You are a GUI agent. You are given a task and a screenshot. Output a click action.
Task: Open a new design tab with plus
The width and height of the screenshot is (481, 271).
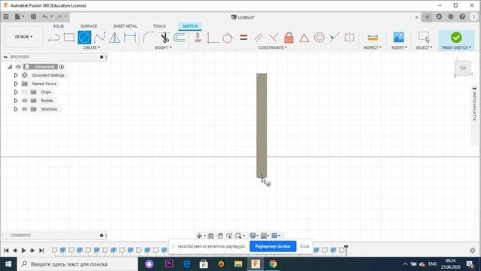pyautogui.click(x=427, y=17)
